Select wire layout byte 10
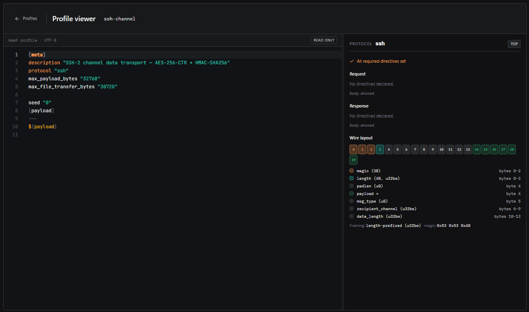Screen dimensions: 529x312 [x=441, y=149]
